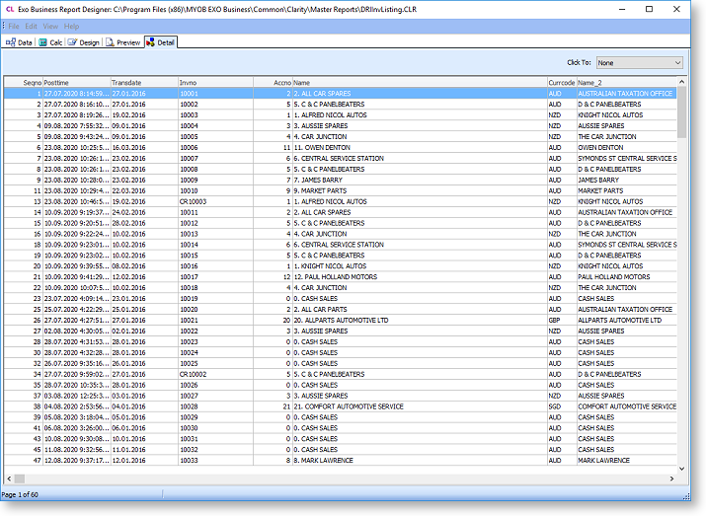
Task: Sort by the Seqno column header
Action: (x=24, y=82)
